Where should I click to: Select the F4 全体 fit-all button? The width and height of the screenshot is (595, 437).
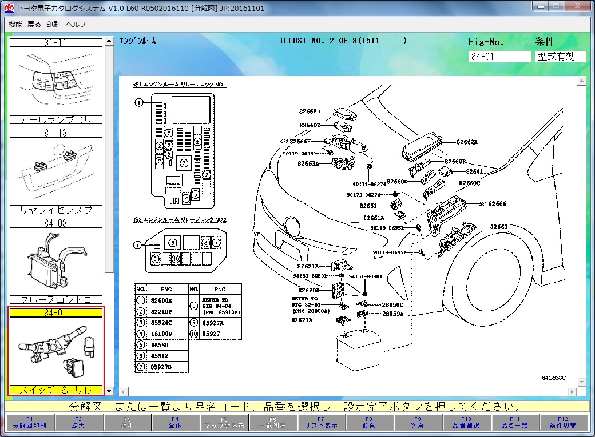click(x=175, y=422)
